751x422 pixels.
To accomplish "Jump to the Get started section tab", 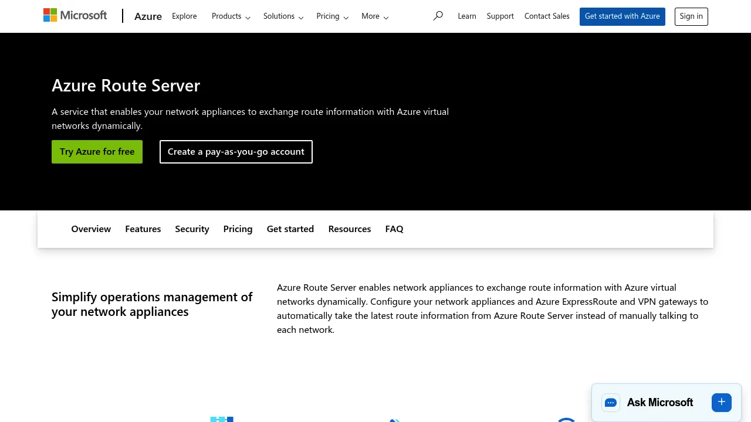I will click(290, 229).
